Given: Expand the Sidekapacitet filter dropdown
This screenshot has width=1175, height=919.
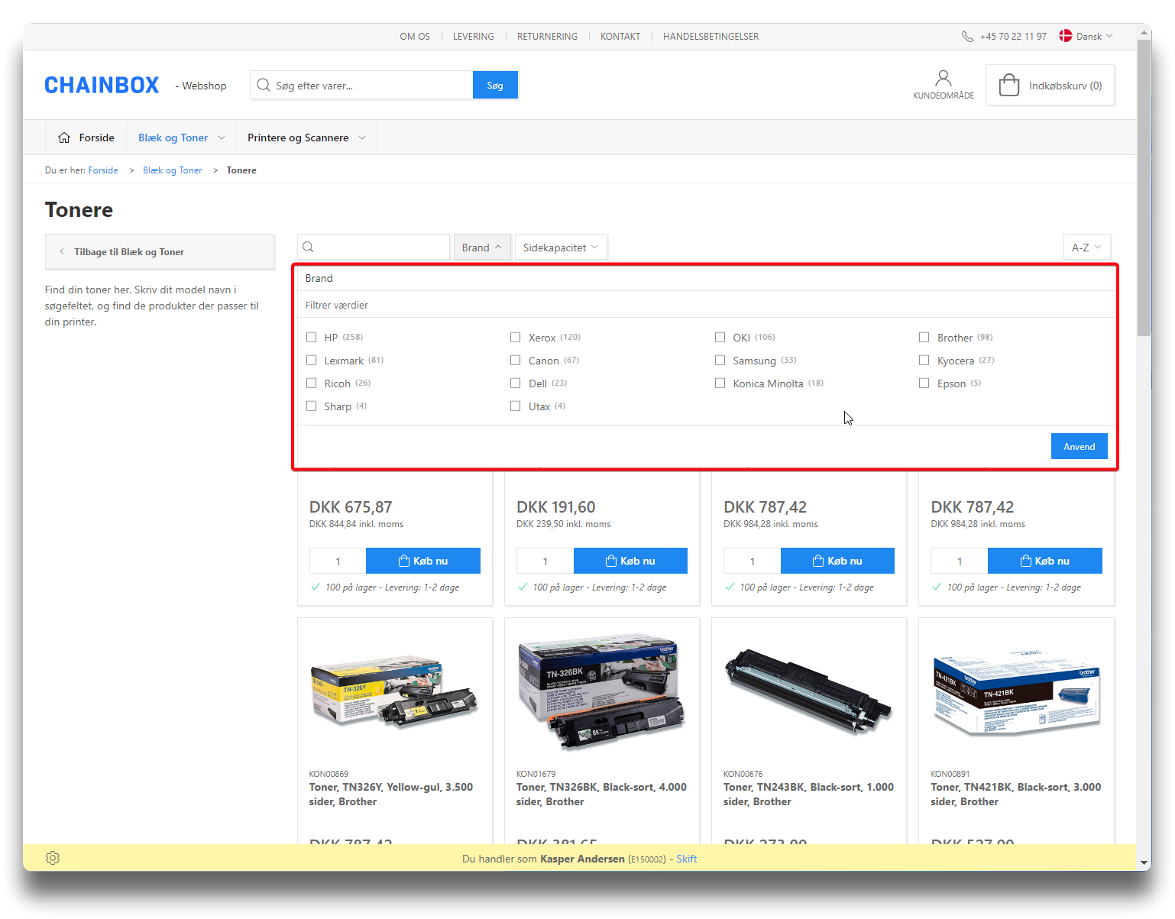Looking at the screenshot, I should [560, 248].
